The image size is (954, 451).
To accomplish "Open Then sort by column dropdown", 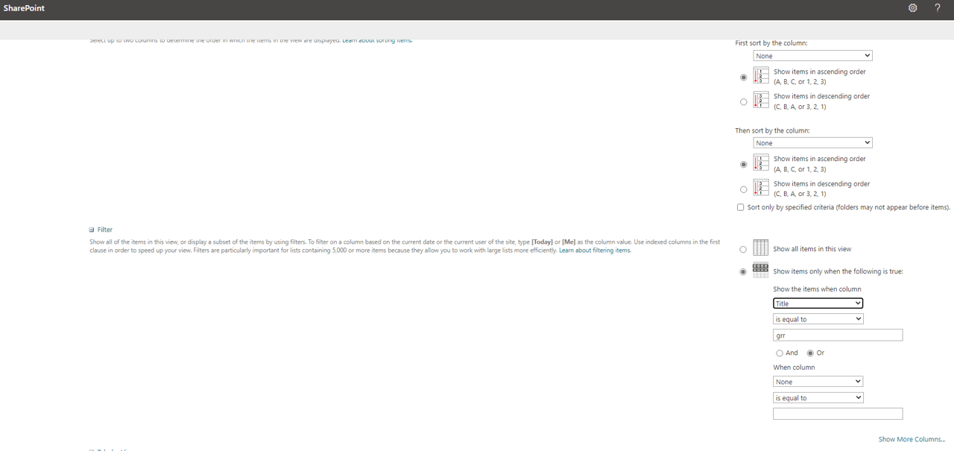I will click(812, 143).
